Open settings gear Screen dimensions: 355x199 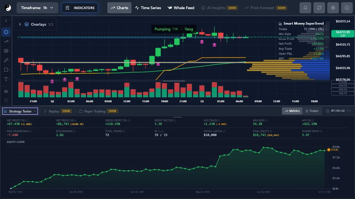point(333,8)
